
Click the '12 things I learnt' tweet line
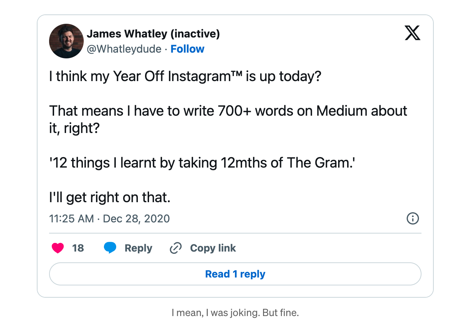point(202,163)
